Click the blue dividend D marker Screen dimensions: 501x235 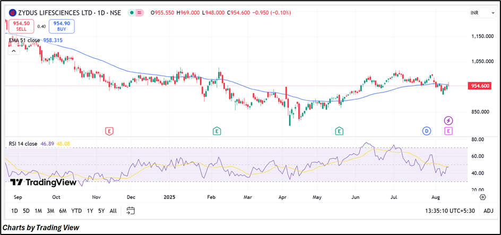click(427, 130)
